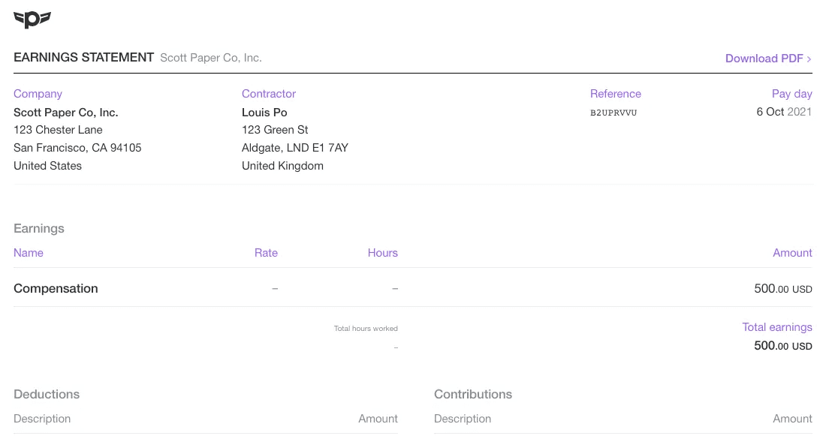This screenshot has height=442, width=826.
Task: Click the Amount header under Deductions
Action: (378, 419)
